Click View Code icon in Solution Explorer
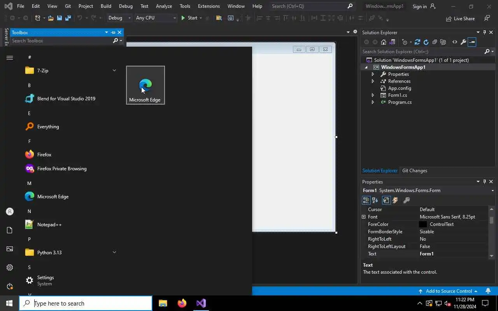The height and width of the screenshot is (311, 498). pos(454,42)
